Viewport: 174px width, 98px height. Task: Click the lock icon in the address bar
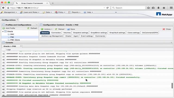[x=8, y=8]
